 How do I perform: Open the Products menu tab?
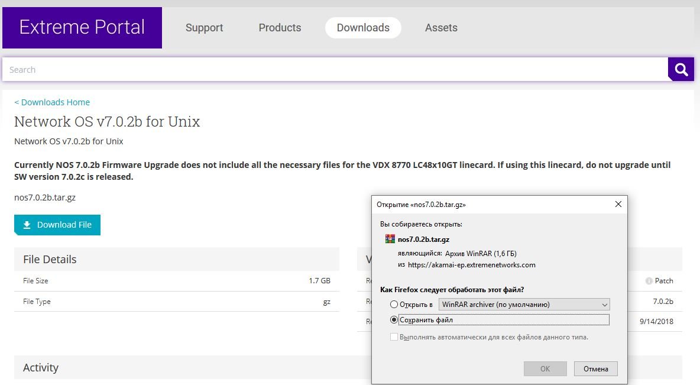(x=280, y=28)
